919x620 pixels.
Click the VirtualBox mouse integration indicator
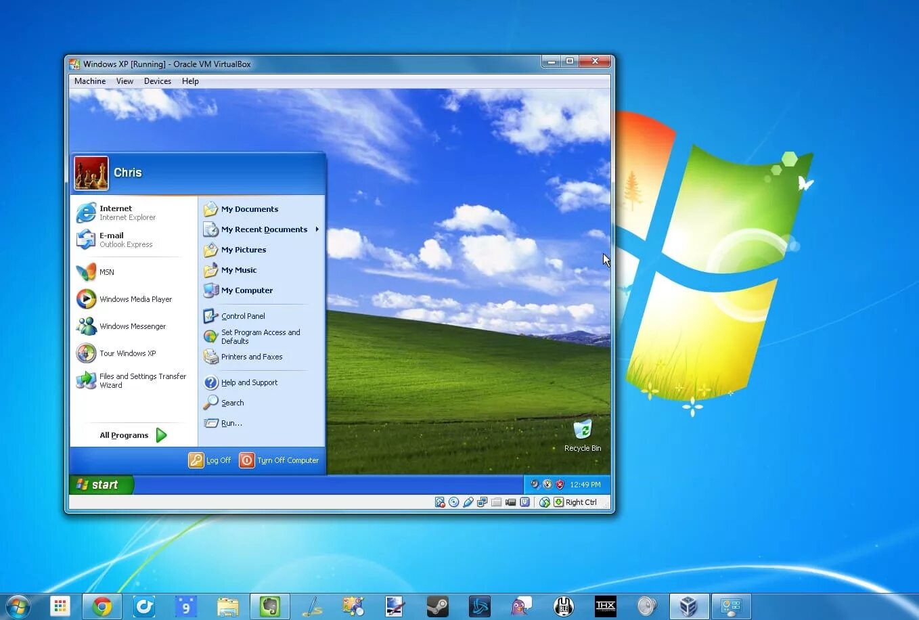pyautogui.click(x=545, y=502)
